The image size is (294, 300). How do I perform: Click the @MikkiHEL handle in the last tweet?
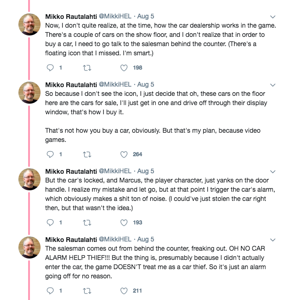pos(115,240)
